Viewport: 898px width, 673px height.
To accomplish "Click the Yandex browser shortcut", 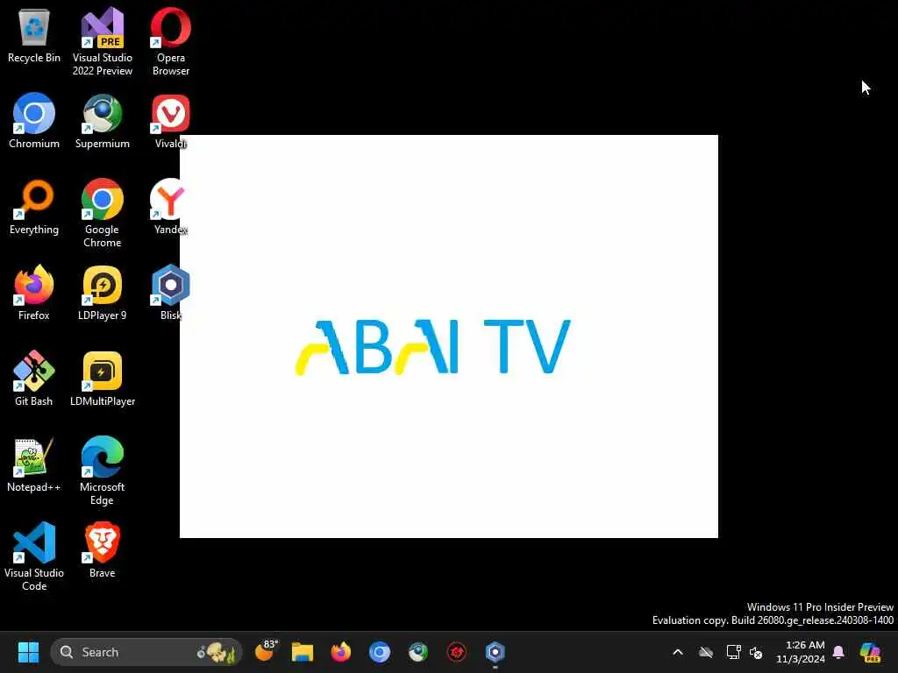I will tap(169, 207).
